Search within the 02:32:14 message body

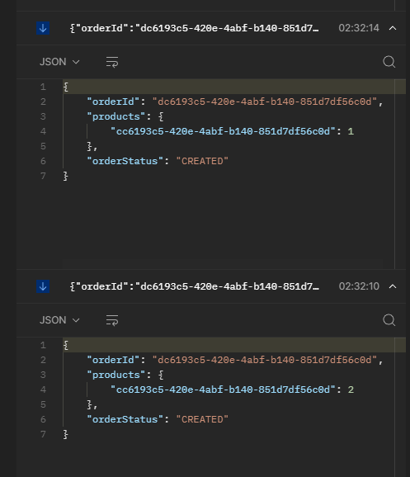[389, 62]
